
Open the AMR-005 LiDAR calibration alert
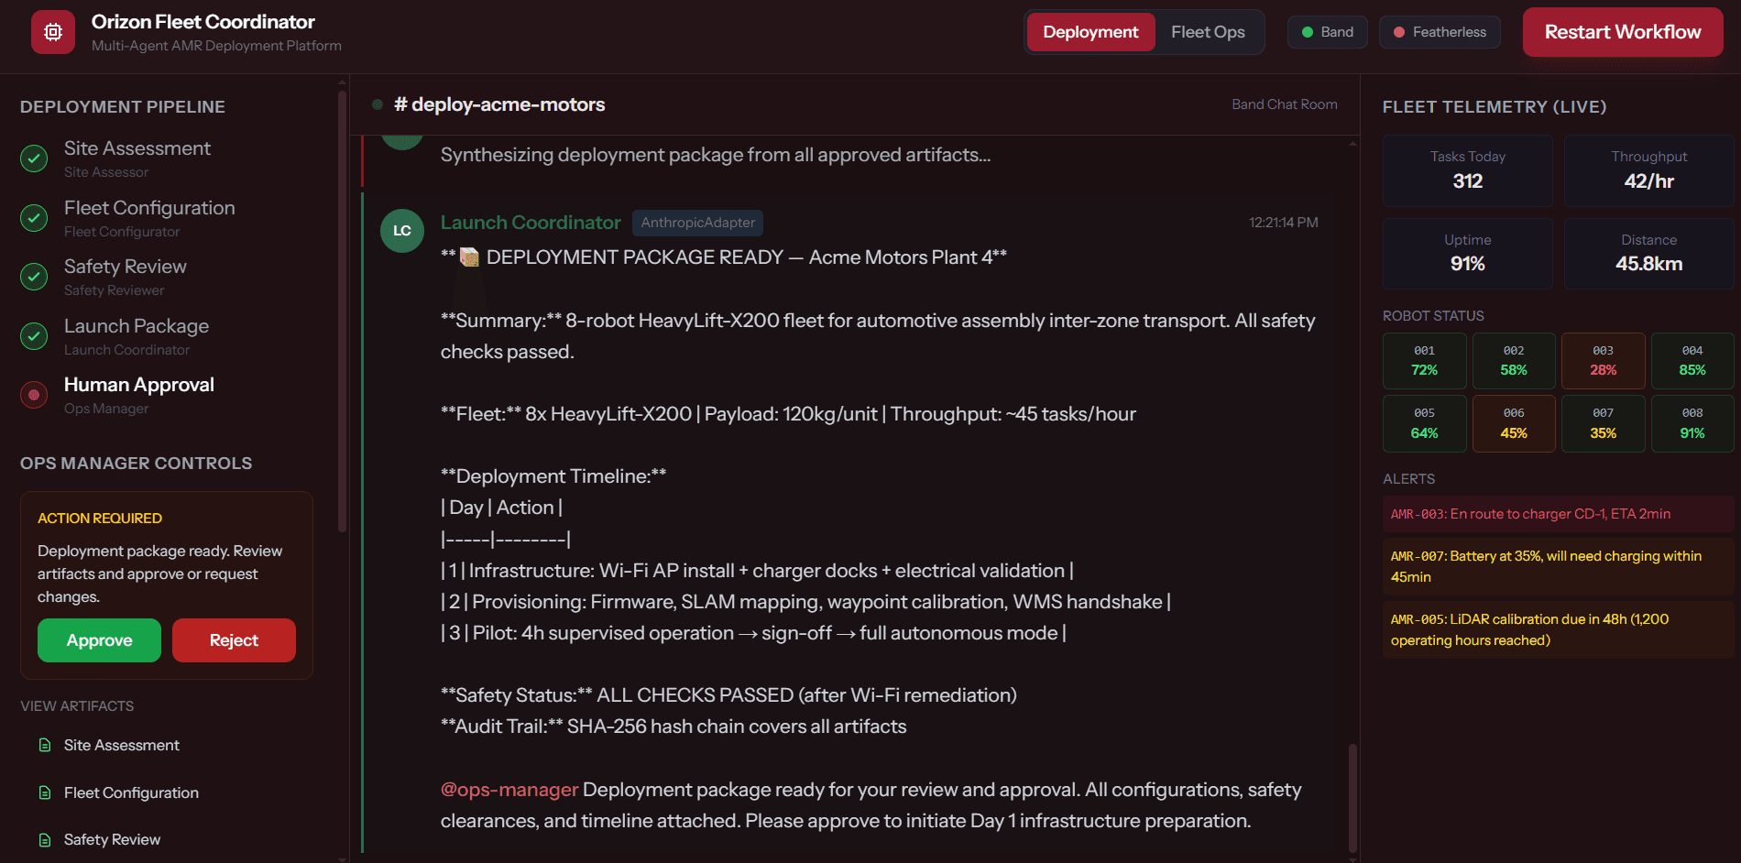click(1558, 629)
